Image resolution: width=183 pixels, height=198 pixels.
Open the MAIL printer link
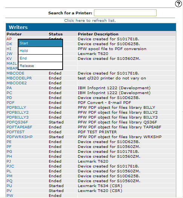(x=12, y=64)
